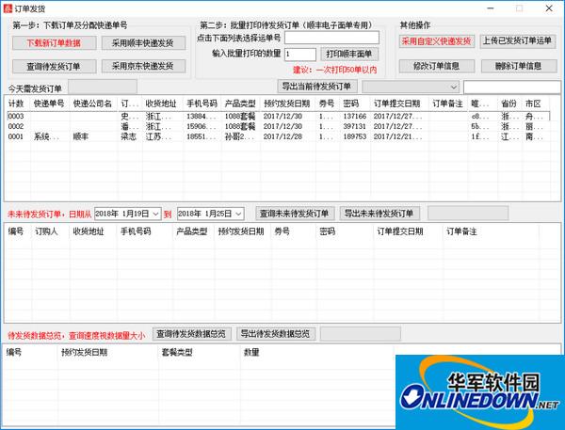
Task: Minimize the 订单发货 window
Action: tap(491, 8)
